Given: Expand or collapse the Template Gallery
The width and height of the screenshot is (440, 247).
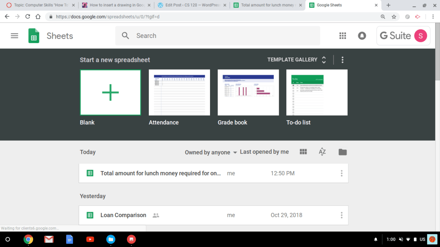Looking at the screenshot, I should (x=324, y=60).
